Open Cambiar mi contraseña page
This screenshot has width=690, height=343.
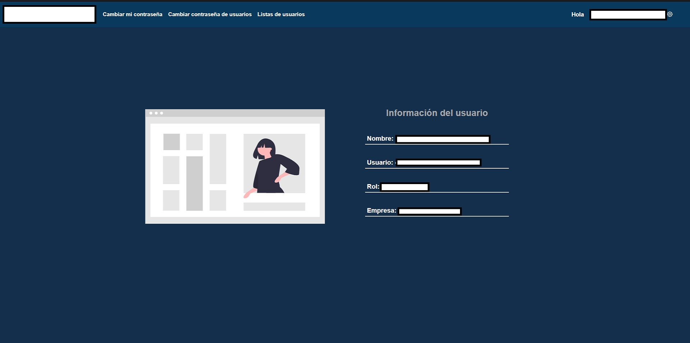[x=132, y=14]
